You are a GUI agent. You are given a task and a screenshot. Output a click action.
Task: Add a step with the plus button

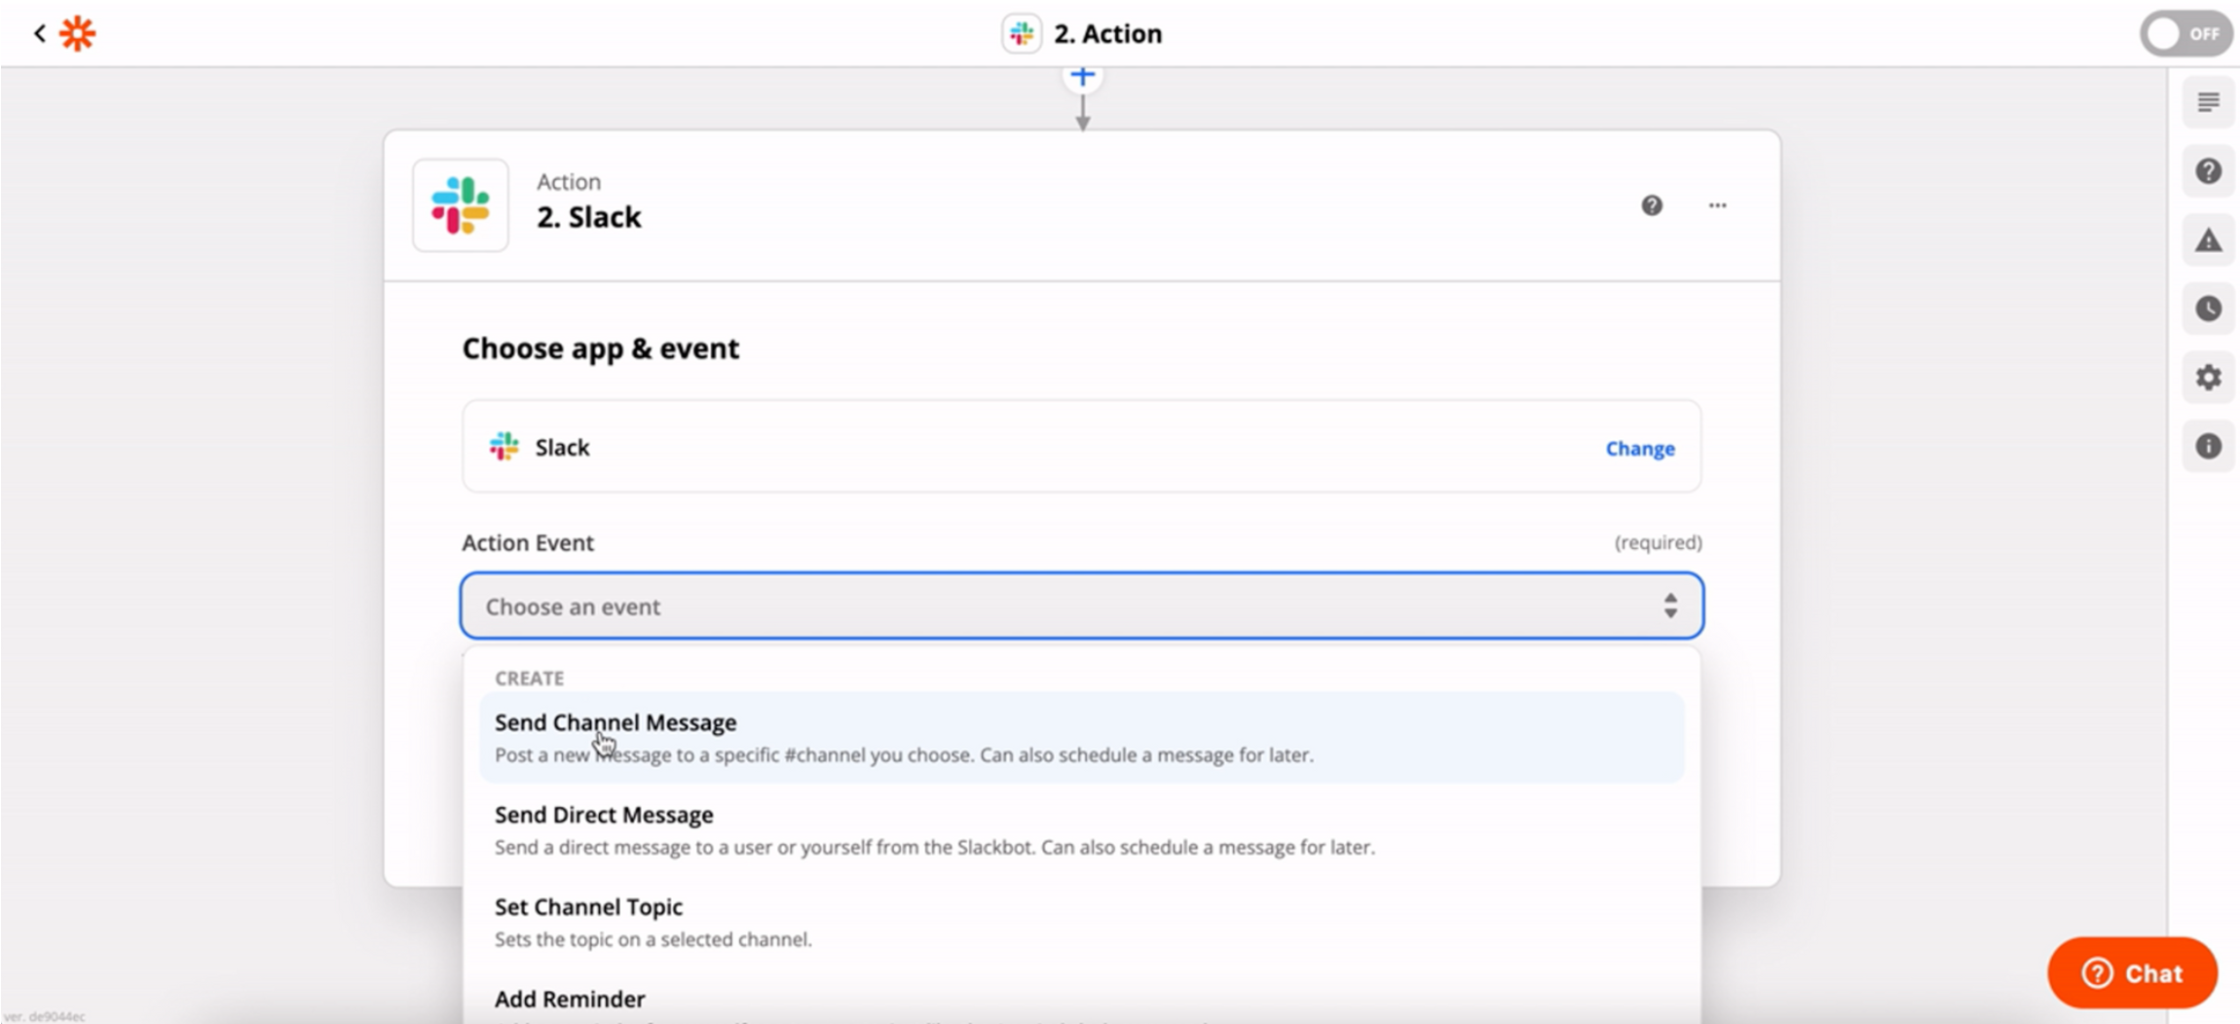point(1082,76)
